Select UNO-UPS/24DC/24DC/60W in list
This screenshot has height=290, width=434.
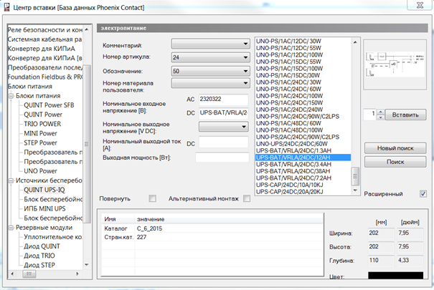(x=292, y=144)
